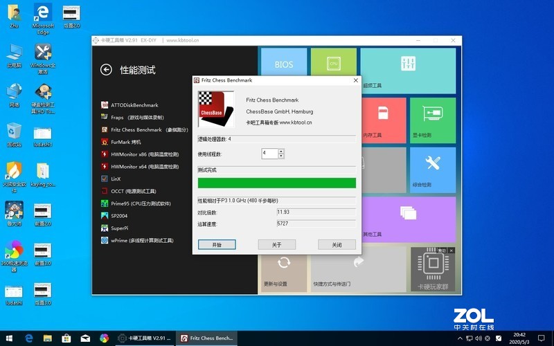
Task: Expand the hidden system tray icons chevron
Action: pos(460,338)
